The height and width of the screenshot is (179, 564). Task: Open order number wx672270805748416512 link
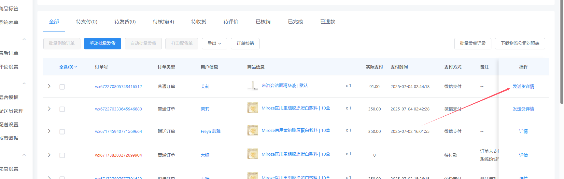click(x=119, y=87)
